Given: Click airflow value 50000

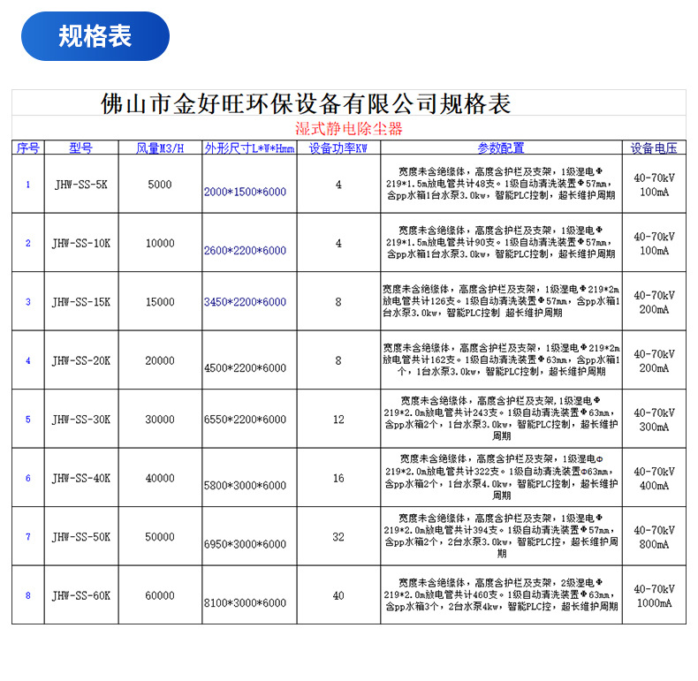Looking at the screenshot, I should [x=160, y=537].
